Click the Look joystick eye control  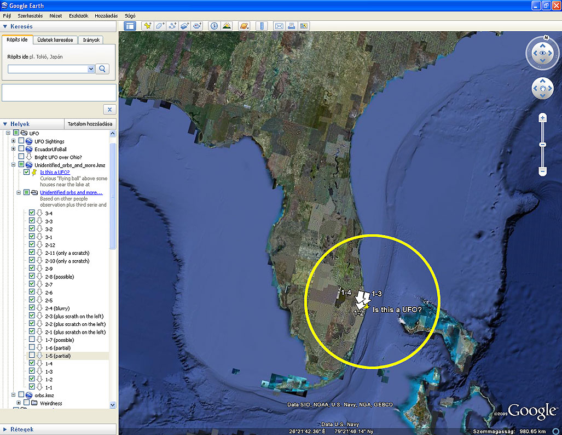point(542,53)
